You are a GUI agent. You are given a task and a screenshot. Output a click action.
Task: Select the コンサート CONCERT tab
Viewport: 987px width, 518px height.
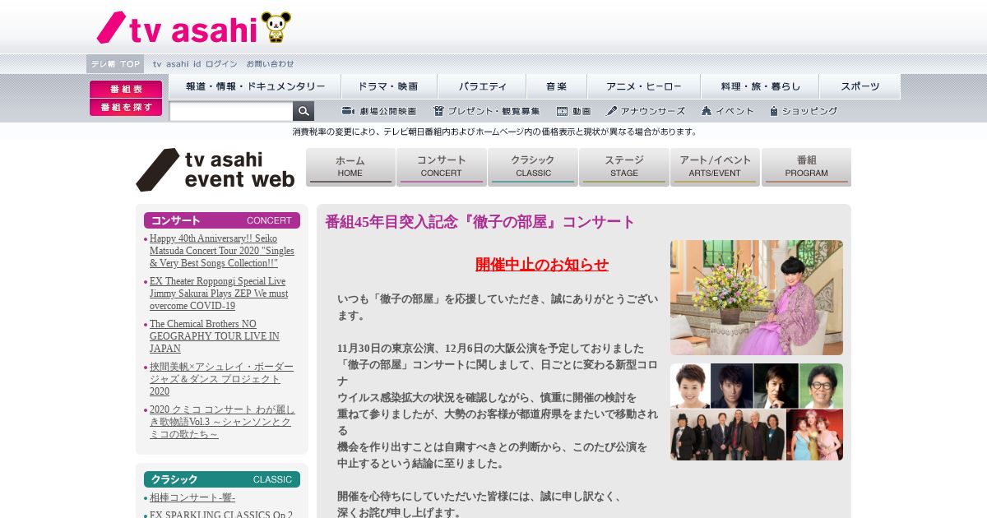pos(442,167)
